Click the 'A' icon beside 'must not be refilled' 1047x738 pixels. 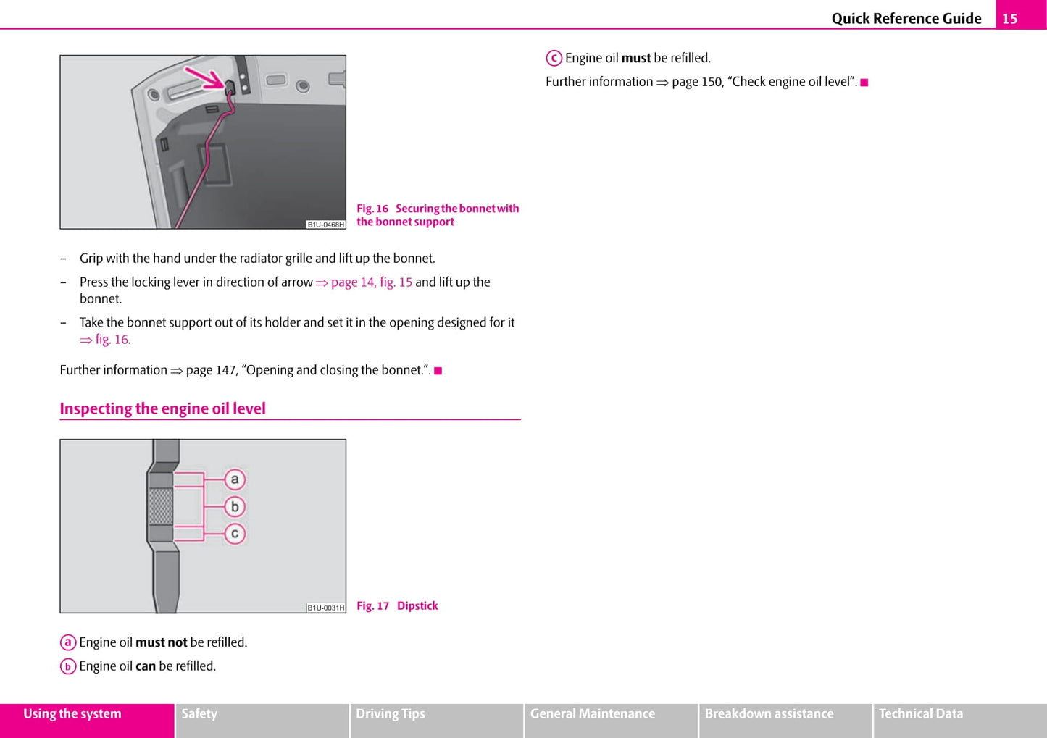(x=68, y=642)
